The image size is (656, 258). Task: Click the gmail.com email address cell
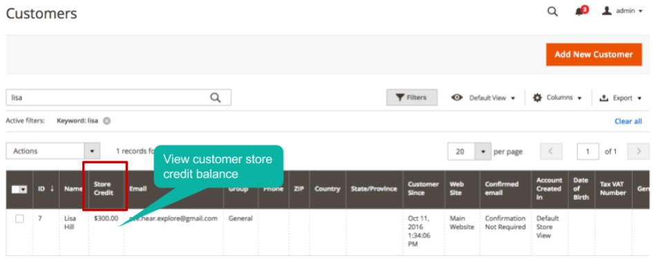click(x=174, y=219)
